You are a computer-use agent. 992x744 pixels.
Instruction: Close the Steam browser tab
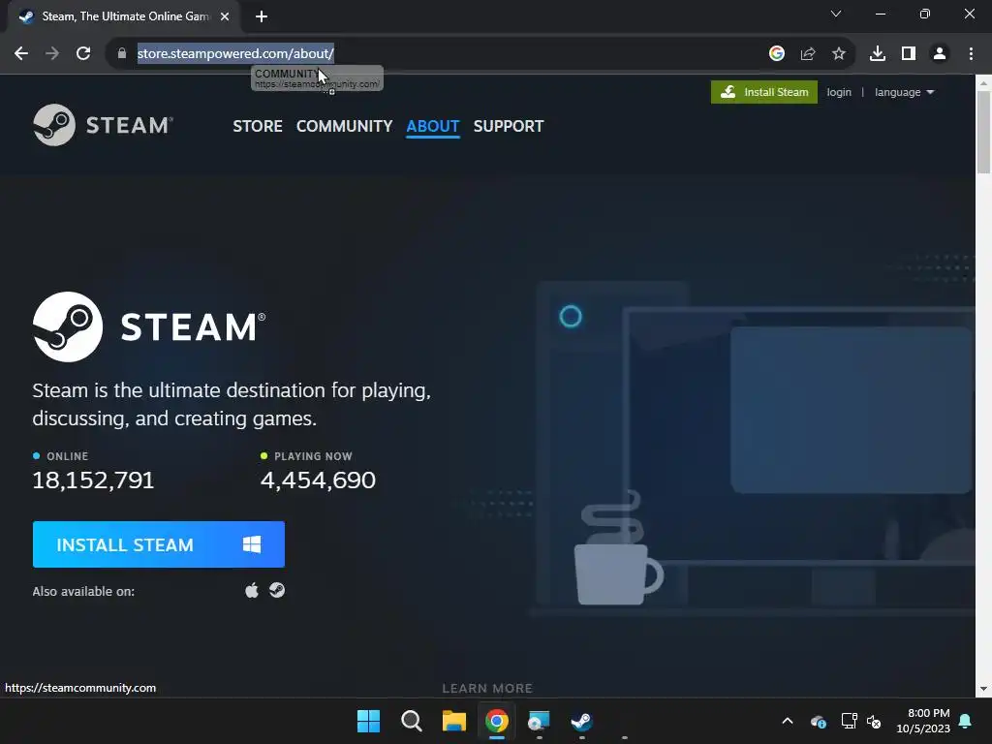[x=225, y=16]
